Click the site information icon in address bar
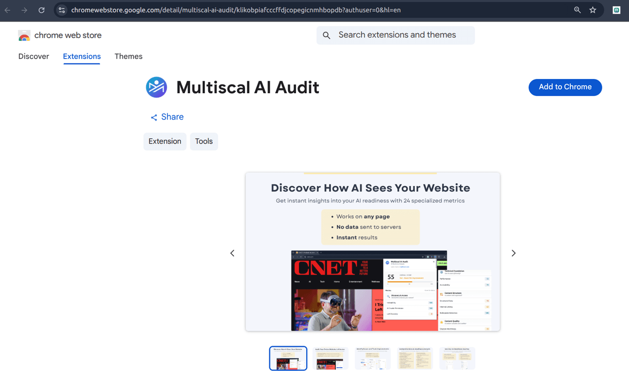 [61, 10]
